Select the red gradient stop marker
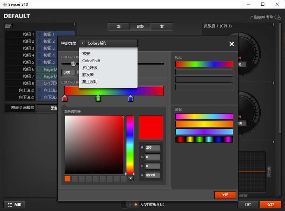Viewport: 285px width, 211px height. tap(65, 99)
